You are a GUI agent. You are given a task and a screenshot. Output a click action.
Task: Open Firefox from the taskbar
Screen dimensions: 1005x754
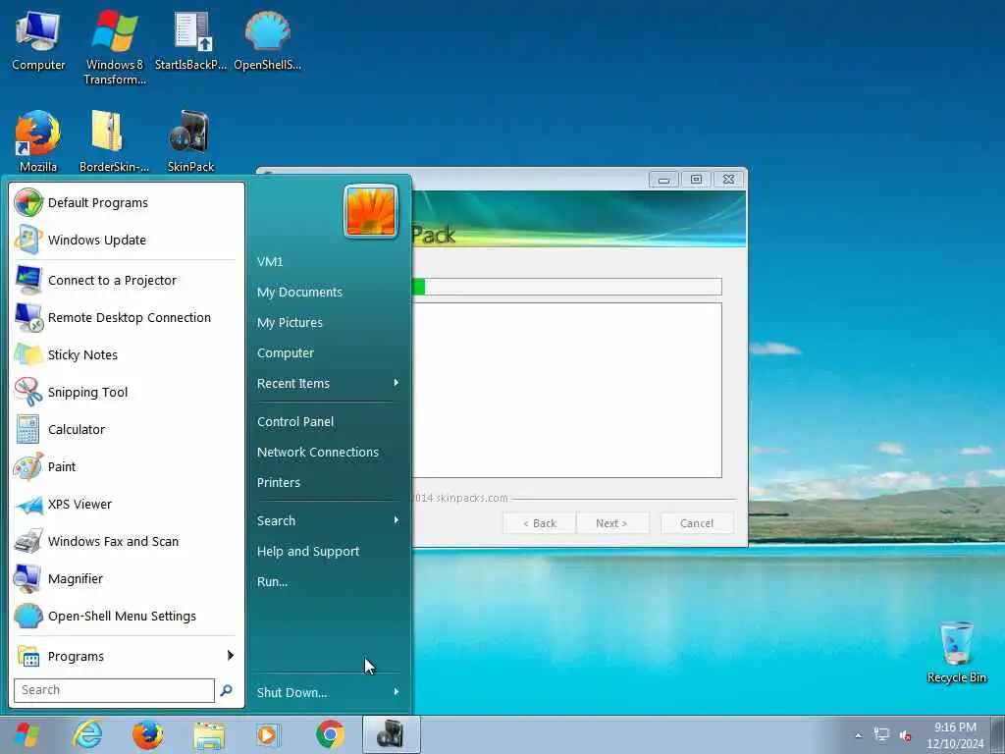tap(147, 734)
